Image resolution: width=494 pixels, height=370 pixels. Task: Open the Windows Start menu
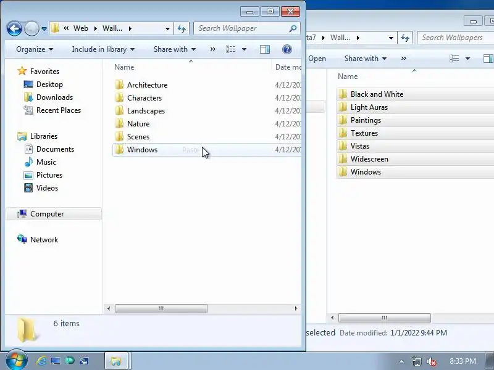[x=17, y=361]
